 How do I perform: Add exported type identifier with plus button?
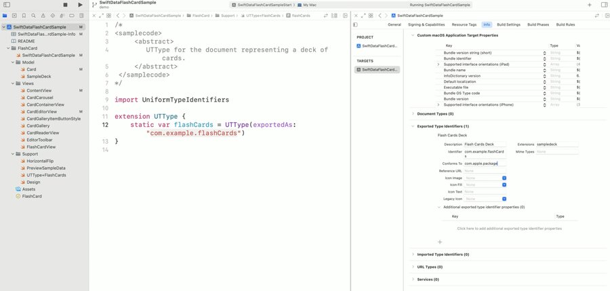[x=440, y=242]
